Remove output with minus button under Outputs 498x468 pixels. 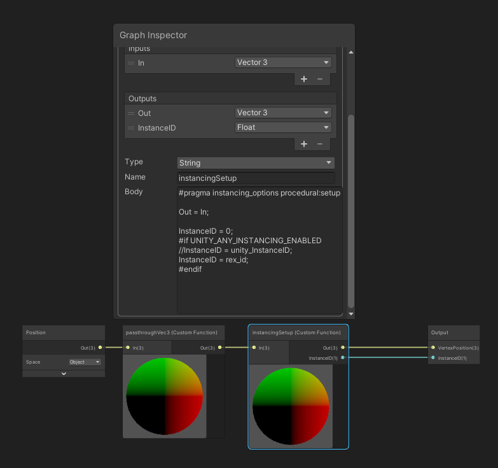tap(320, 144)
